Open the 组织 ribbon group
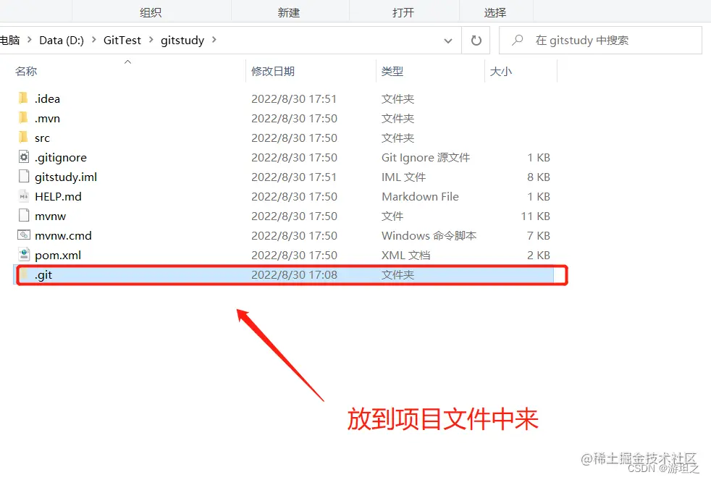The image size is (711, 480). [151, 13]
